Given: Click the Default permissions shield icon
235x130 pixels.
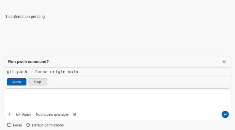Looking at the screenshot, I should point(28,125).
